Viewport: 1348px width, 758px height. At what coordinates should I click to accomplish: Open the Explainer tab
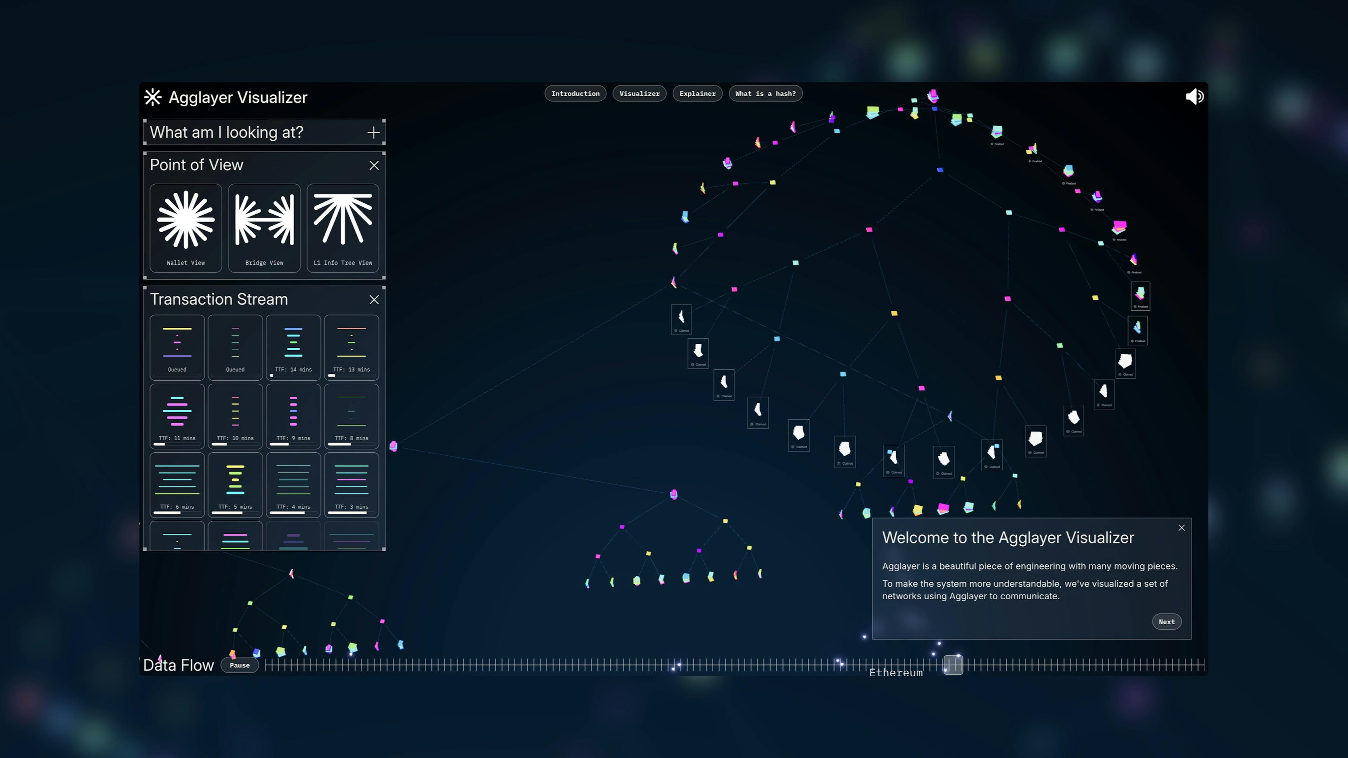(697, 94)
